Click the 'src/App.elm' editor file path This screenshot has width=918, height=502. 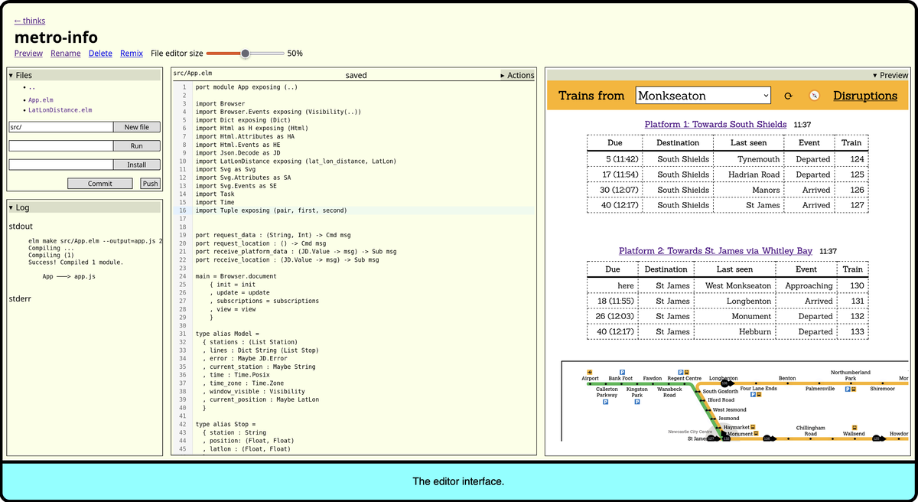pyautogui.click(x=192, y=73)
